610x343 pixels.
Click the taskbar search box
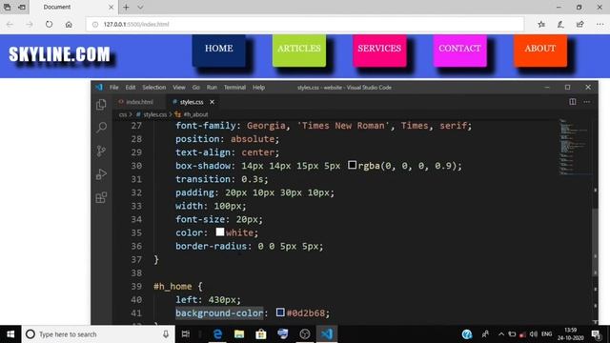click(98, 334)
